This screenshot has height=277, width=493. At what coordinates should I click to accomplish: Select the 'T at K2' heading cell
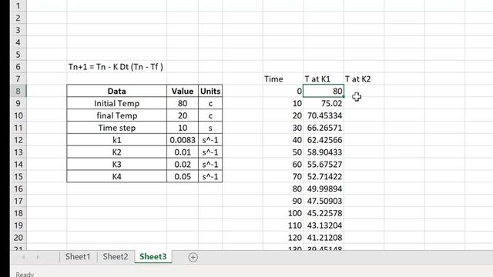coord(364,78)
